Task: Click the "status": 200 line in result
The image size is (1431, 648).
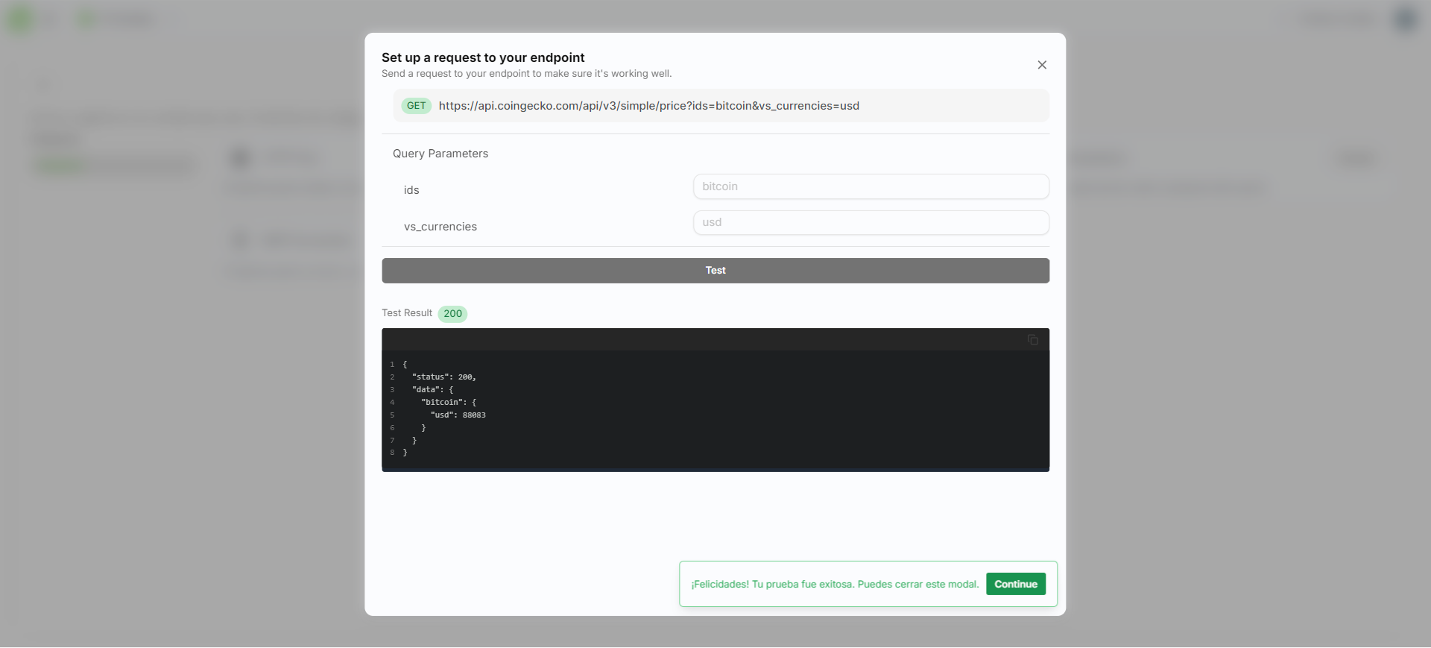Action: click(x=443, y=377)
